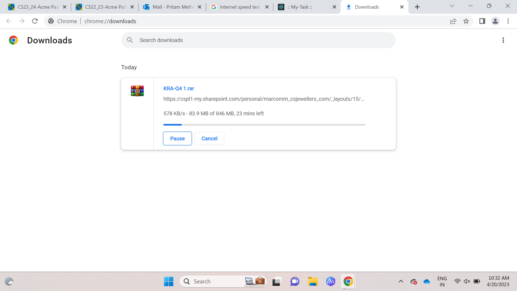Close the My-Task tab
Viewport: 517px width, 291px height.
pyautogui.click(x=334, y=7)
